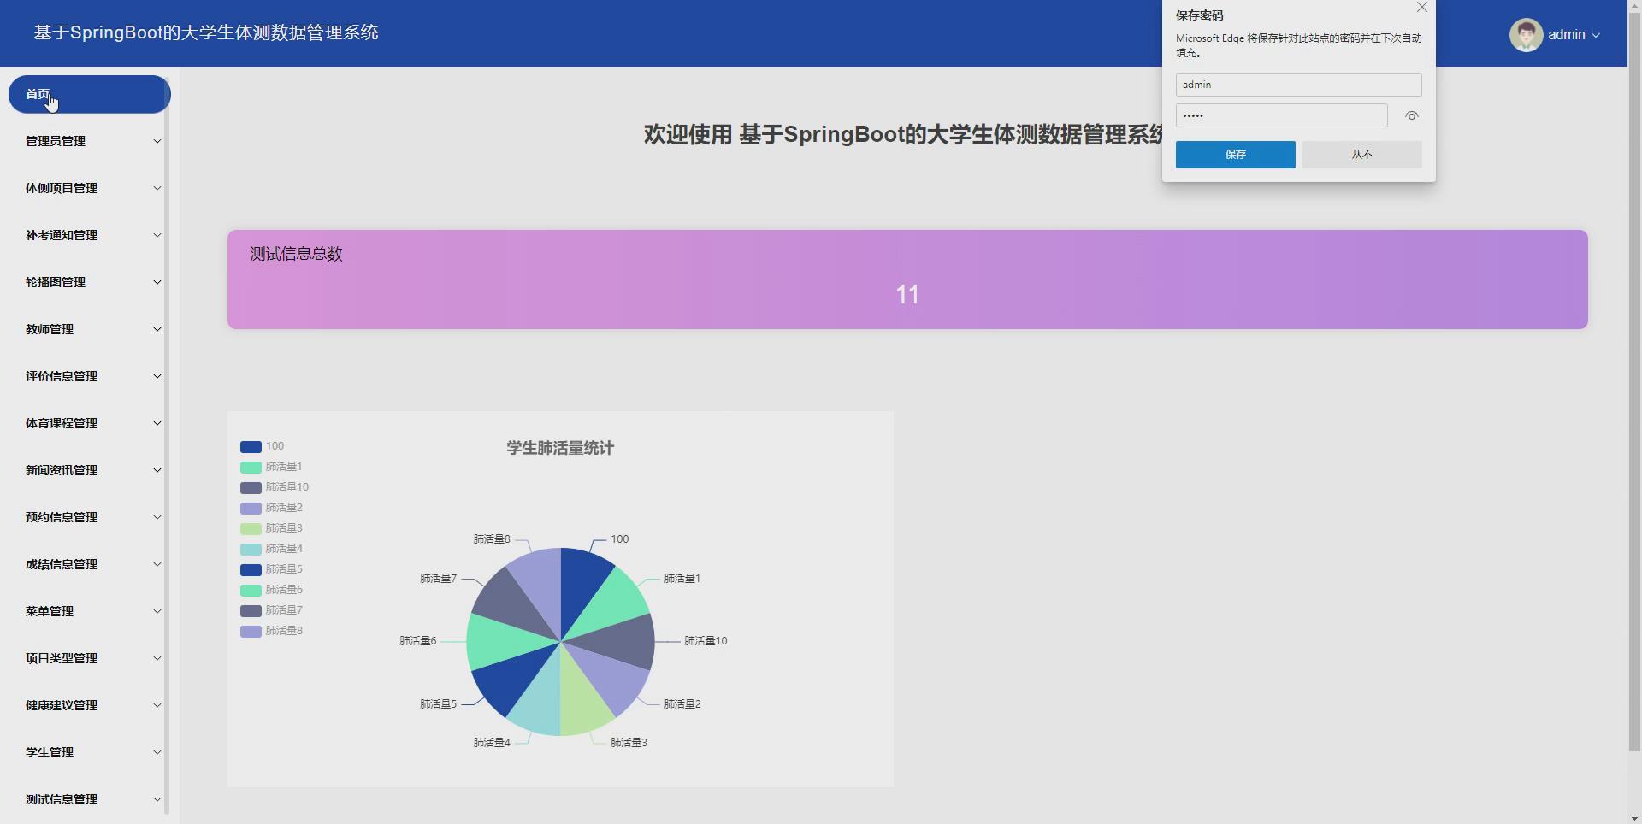Click chevron next to 成绩信息管理
Image resolution: width=1642 pixels, height=824 pixels.
157,564
